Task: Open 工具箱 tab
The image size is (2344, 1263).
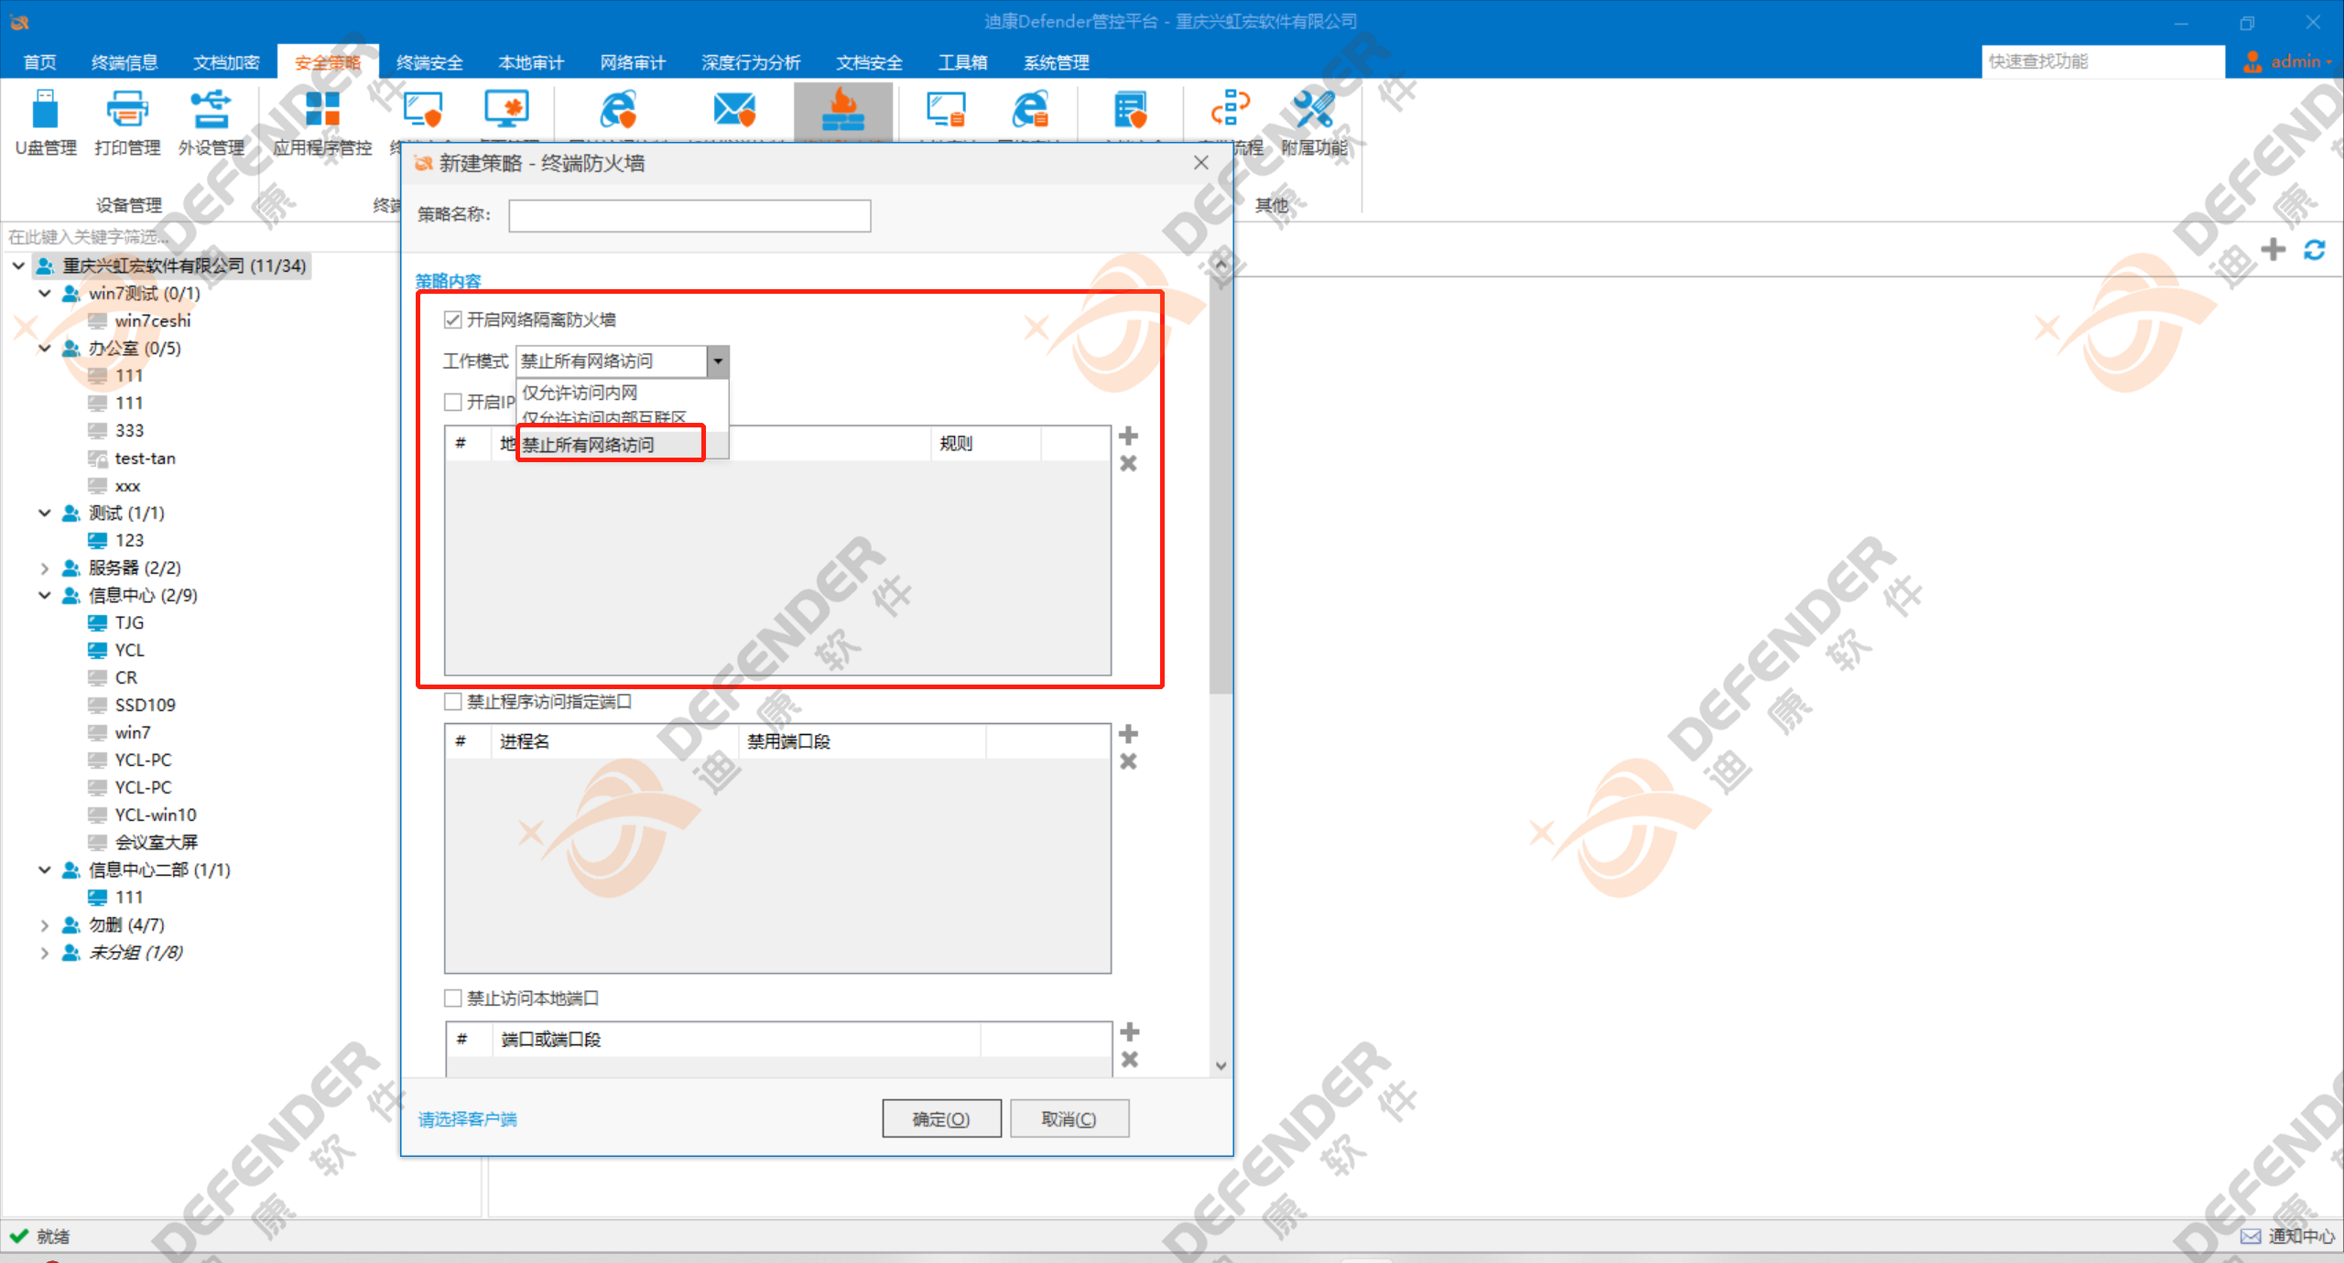Action: tap(962, 62)
